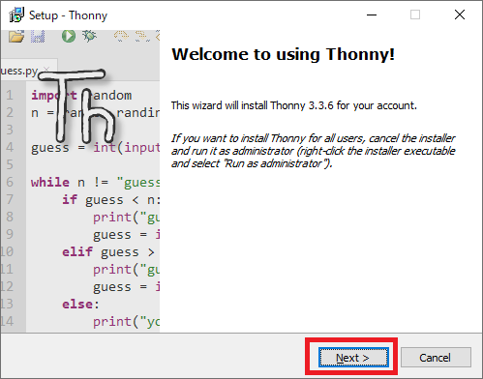The image size is (483, 379).
Task: Click the setup installer icon in title bar
Action: pyautogui.click(x=16, y=15)
